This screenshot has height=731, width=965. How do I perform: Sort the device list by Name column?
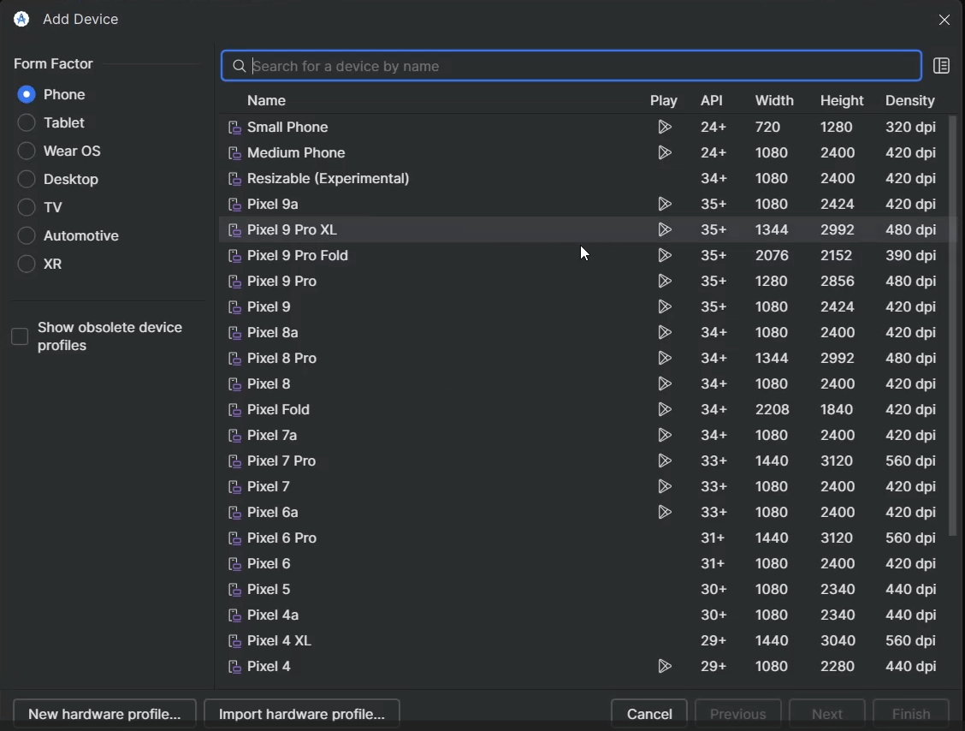coord(266,101)
